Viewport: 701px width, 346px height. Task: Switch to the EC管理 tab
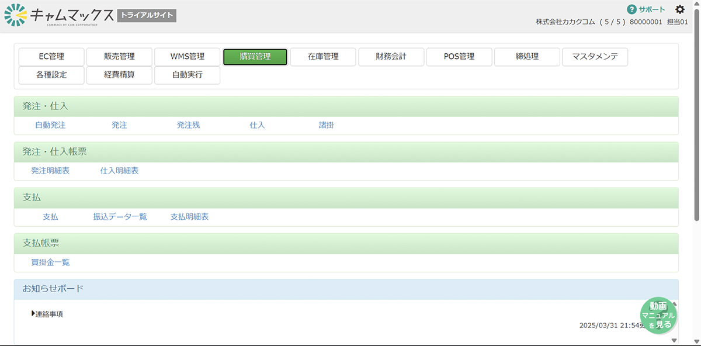[51, 57]
